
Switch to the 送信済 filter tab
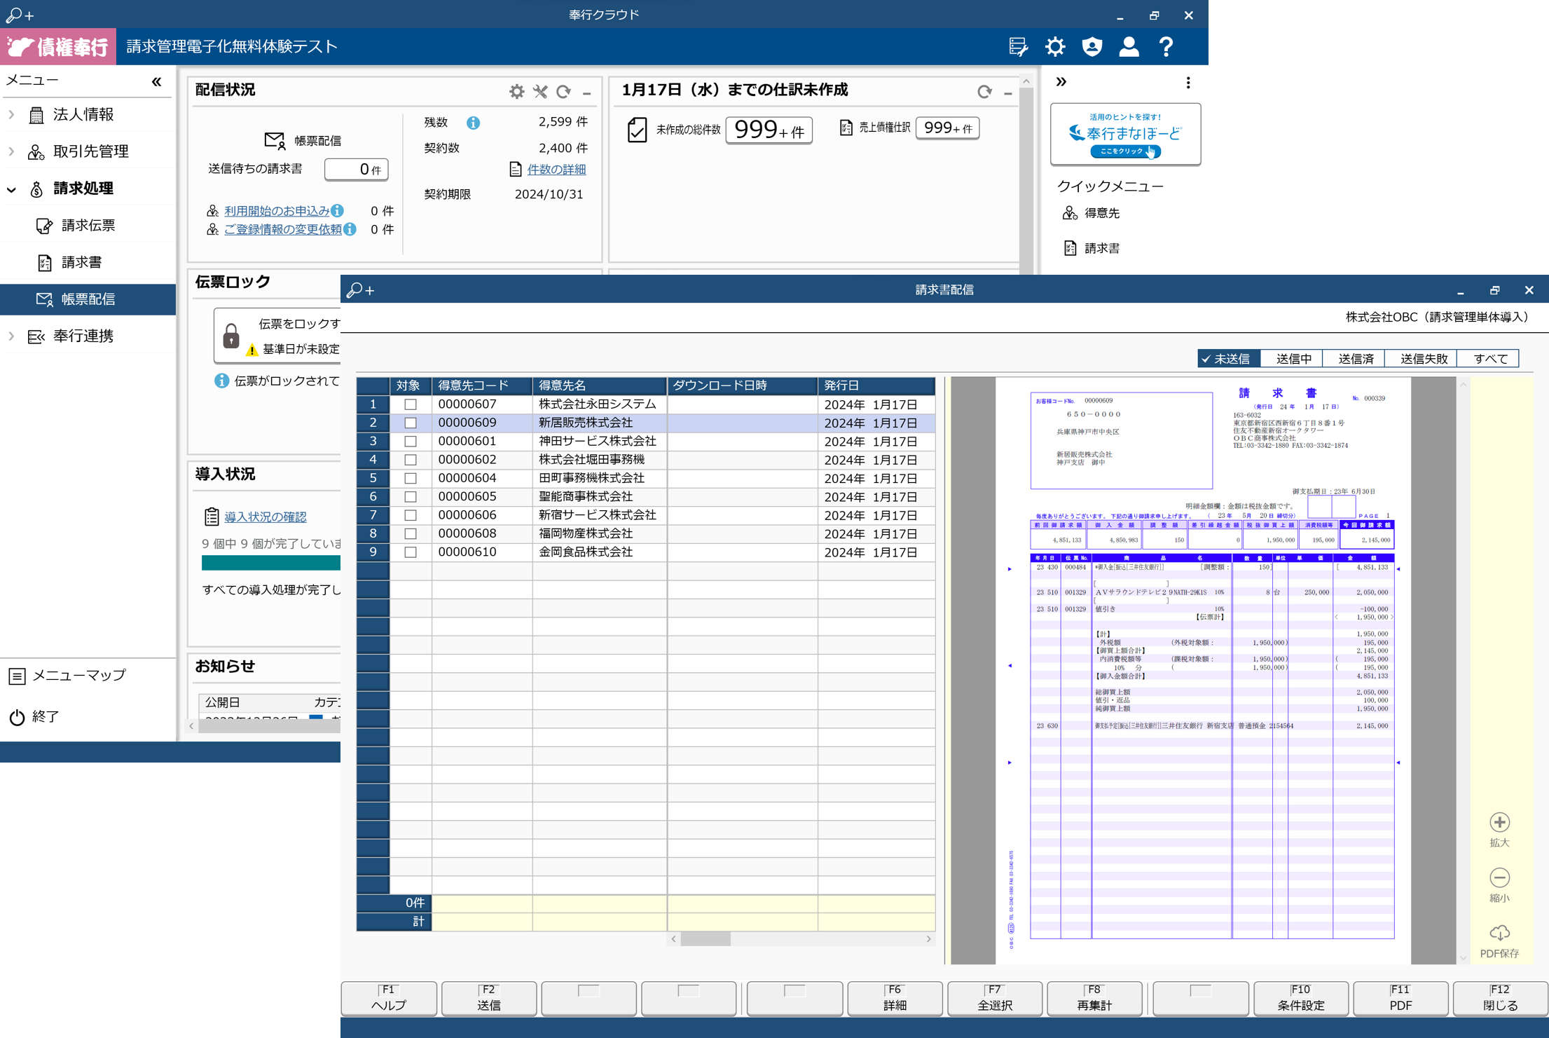click(x=1356, y=359)
